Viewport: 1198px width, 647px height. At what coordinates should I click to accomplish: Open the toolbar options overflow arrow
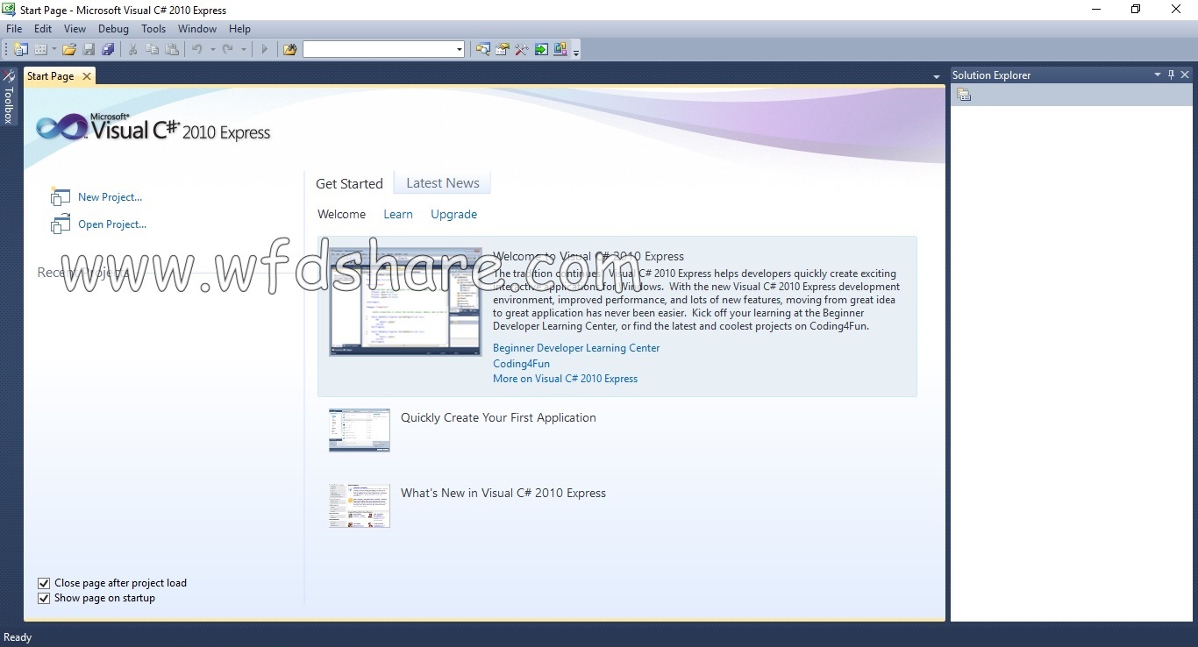pyautogui.click(x=576, y=53)
